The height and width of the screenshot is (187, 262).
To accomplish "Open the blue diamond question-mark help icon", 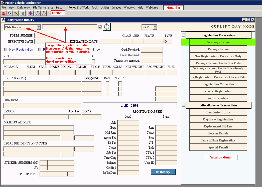I will 31,13.
